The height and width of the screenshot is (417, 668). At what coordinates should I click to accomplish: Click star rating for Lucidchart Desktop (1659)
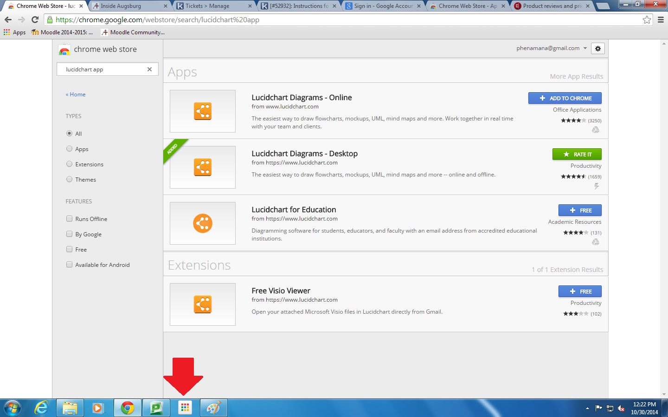[x=573, y=177]
